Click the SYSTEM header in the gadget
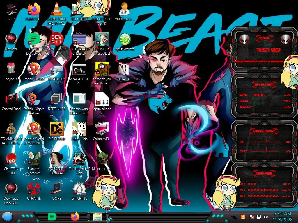The height and width of the screenshot is (223, 298). (x=264, y=84)
